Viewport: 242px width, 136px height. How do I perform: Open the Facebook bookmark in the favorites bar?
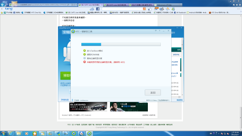[x=180, y=12]
